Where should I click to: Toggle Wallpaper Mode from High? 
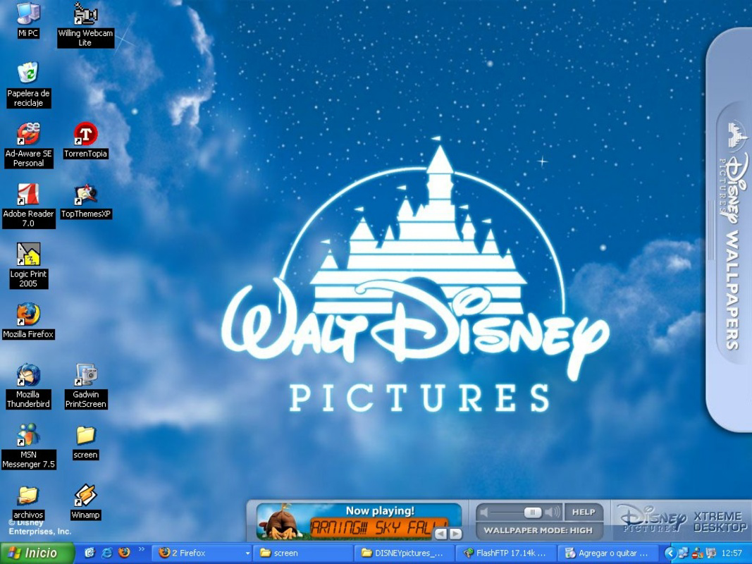538,529
